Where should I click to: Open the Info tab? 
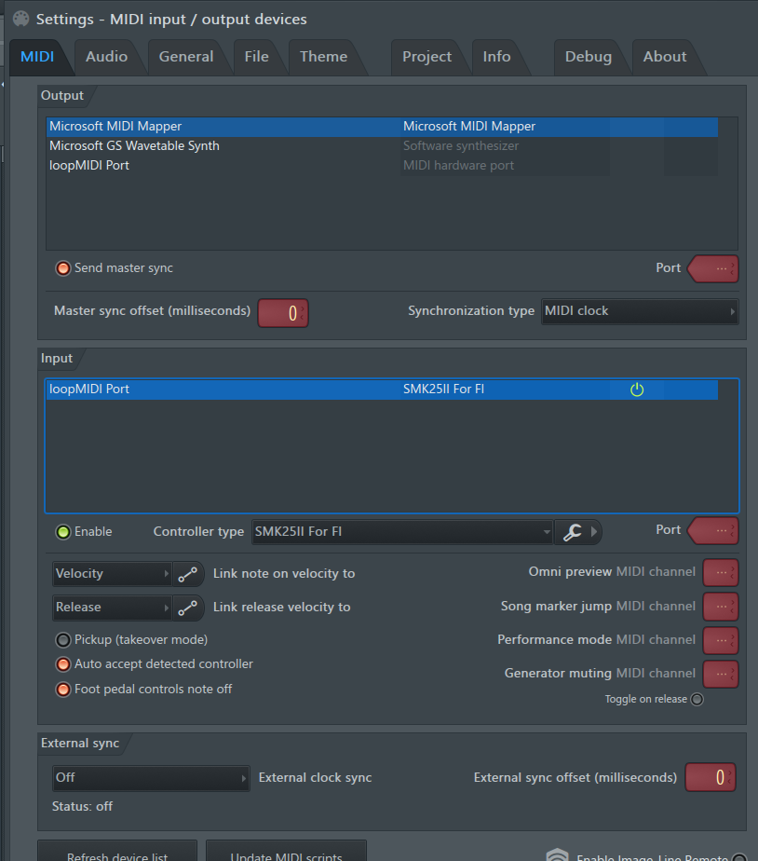click(x=496, y=57)
